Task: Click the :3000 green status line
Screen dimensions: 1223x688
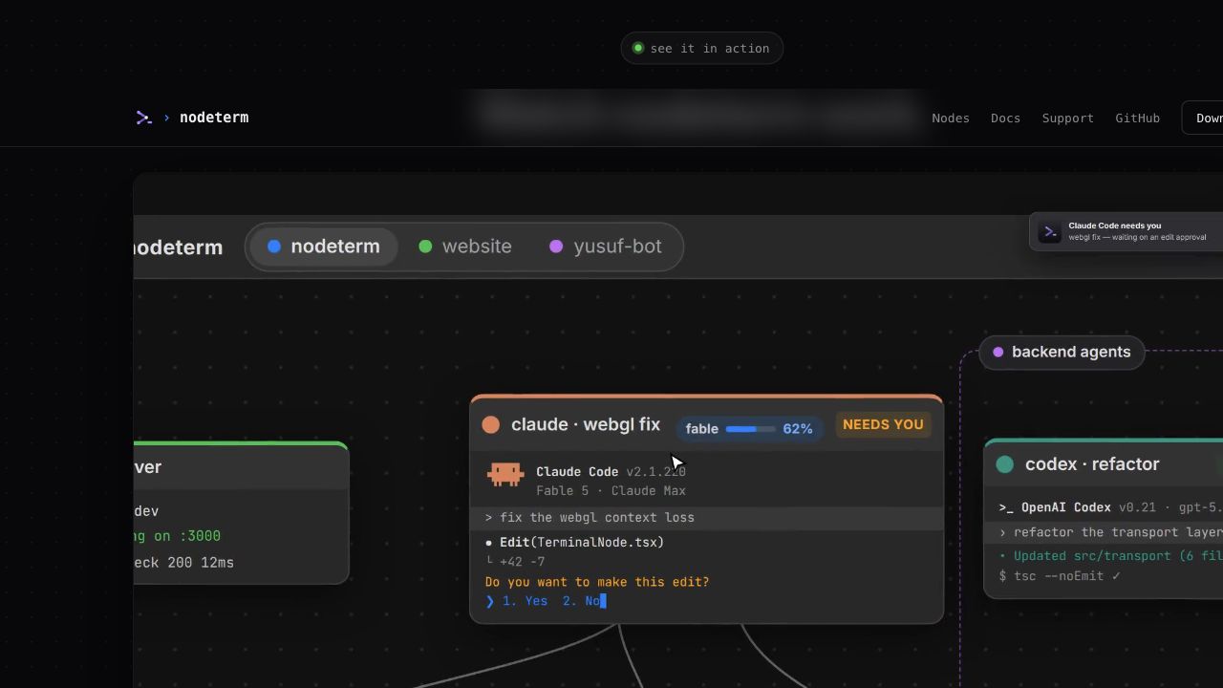Action: [177, 536]
